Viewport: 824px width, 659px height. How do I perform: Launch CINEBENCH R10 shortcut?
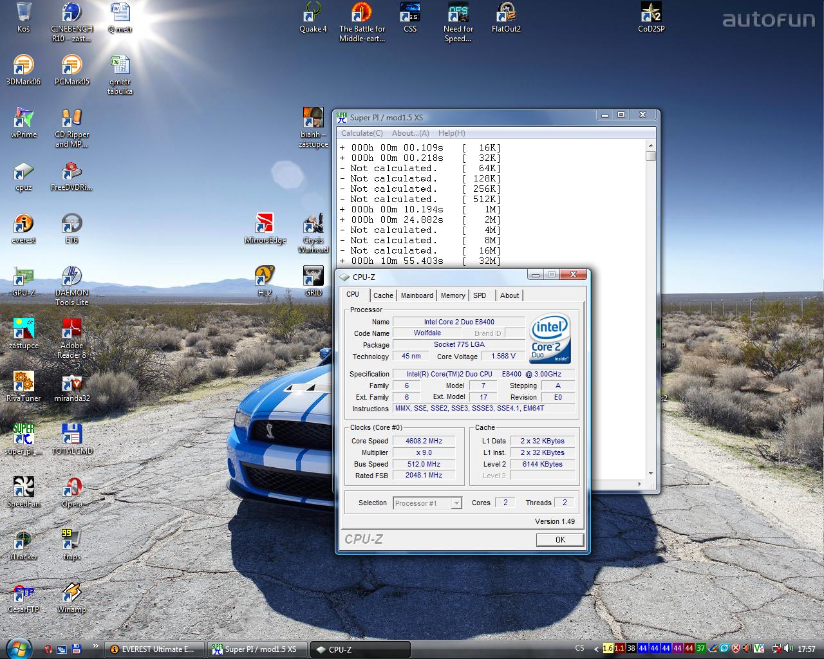[71, 22]
